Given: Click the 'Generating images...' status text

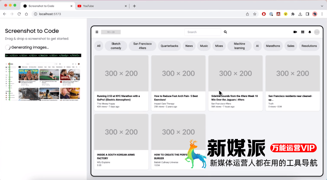Looking at the screenshot, I should click(30, 47).
